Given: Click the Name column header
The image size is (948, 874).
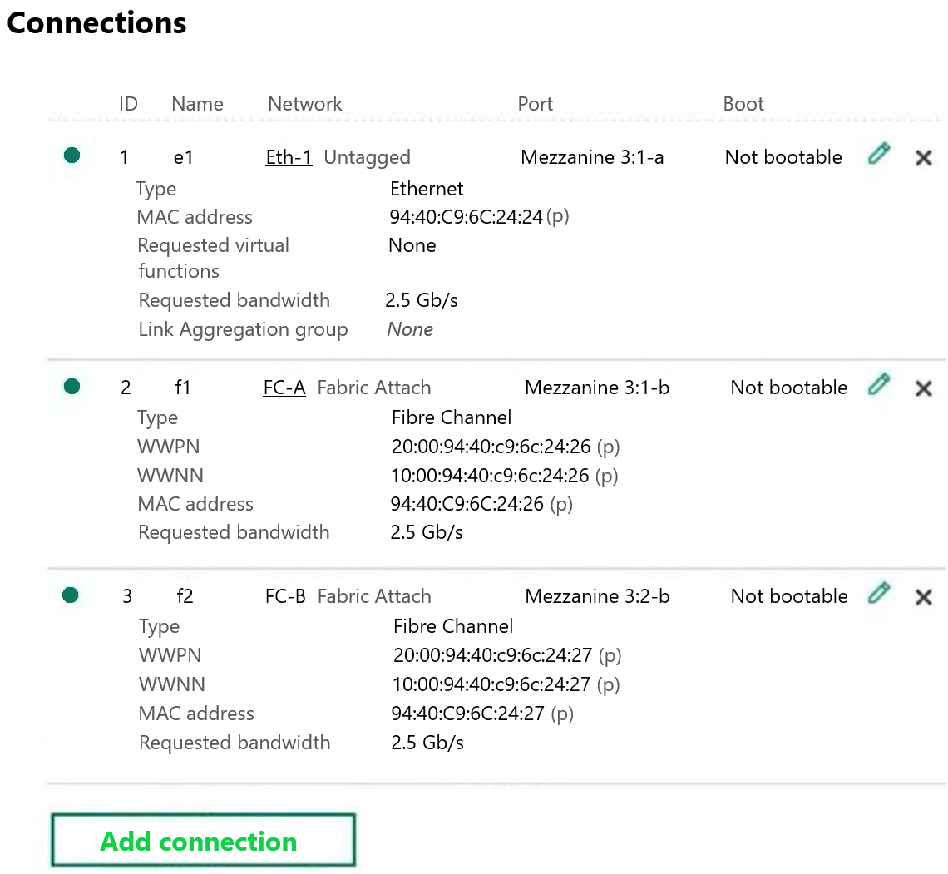Looking at the screenshot, I should (197, 104).
